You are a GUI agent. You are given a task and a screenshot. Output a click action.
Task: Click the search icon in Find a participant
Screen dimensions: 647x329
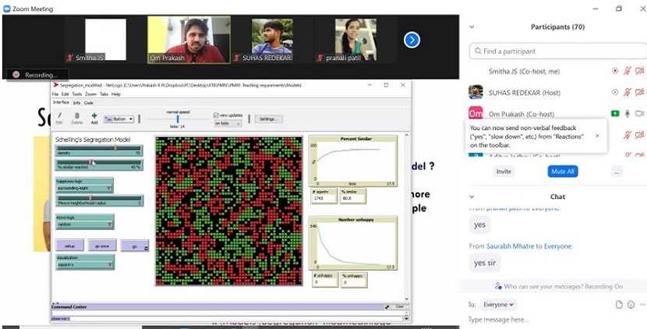click(478, 51)
